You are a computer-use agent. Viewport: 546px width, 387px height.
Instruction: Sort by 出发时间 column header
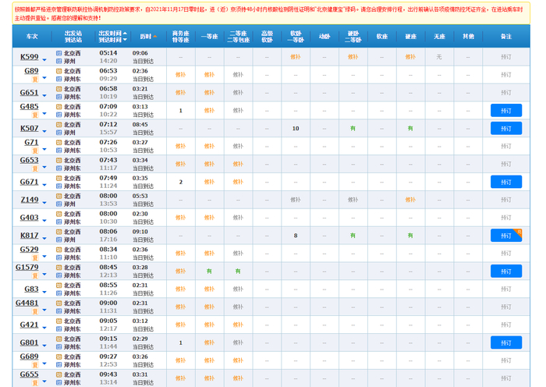point(113,33)
